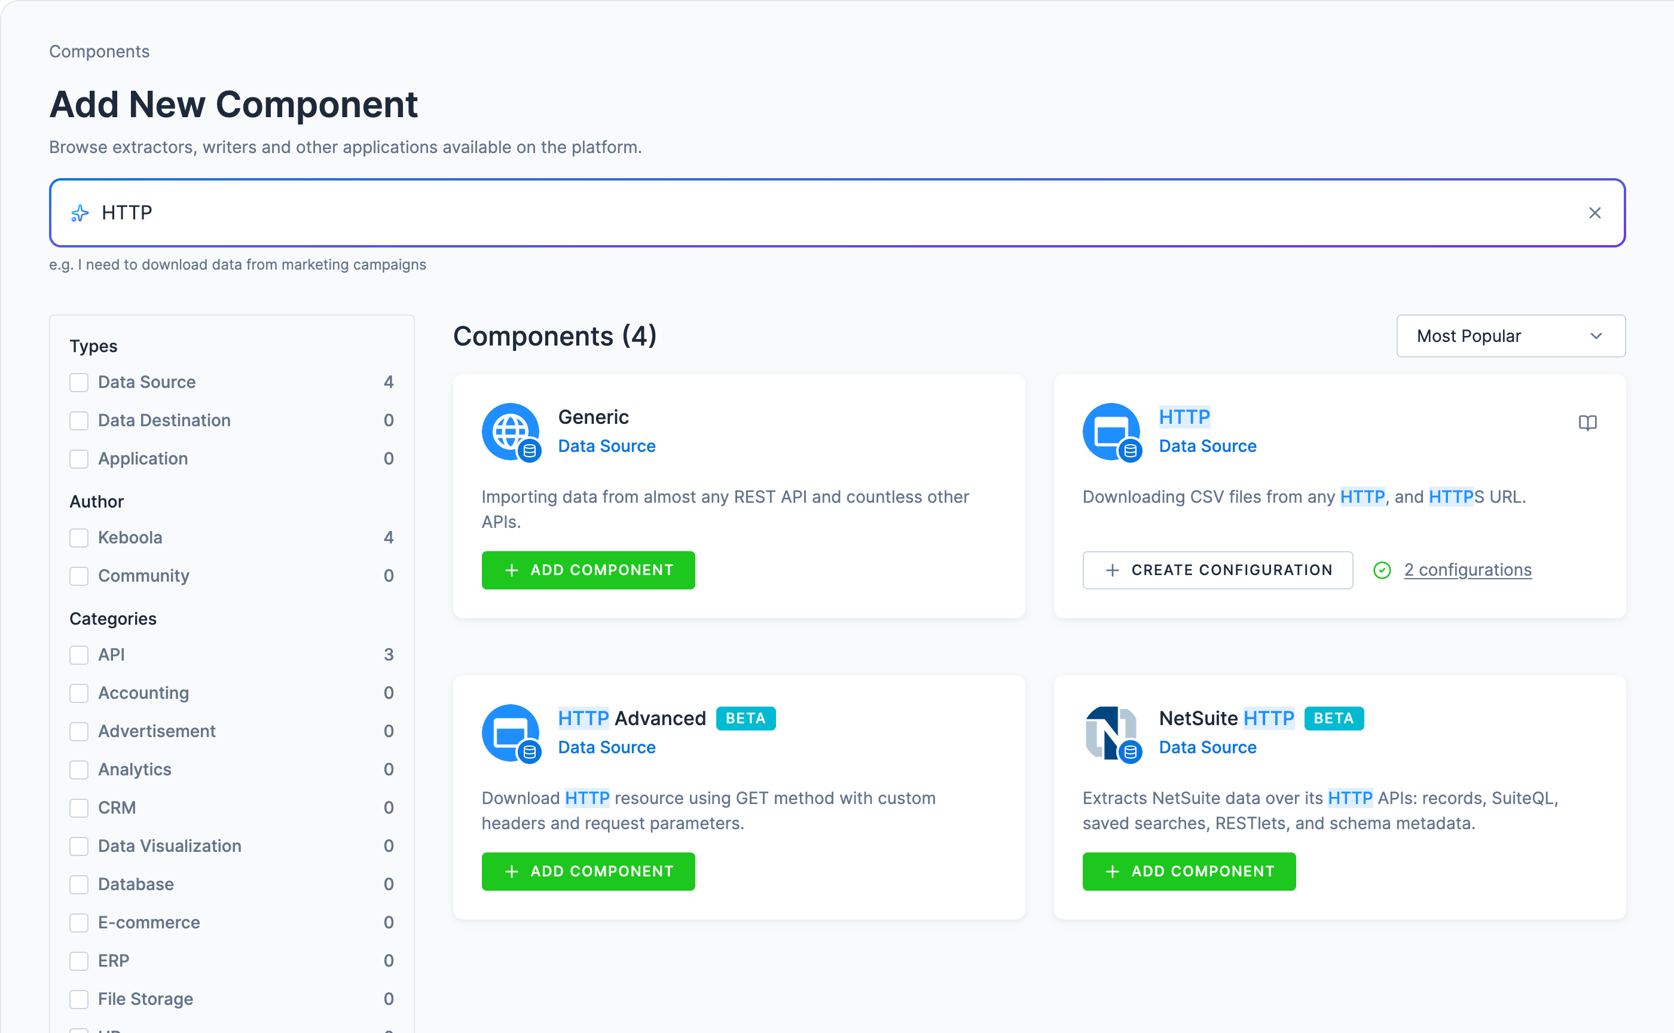Enable the Keboola author filter

tap(80, 539)
